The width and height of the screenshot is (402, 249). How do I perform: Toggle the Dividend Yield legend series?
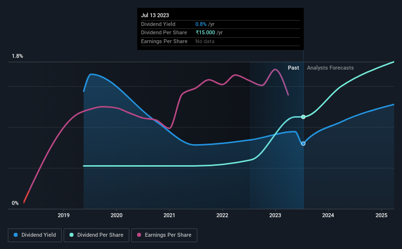tap(35, 235)
